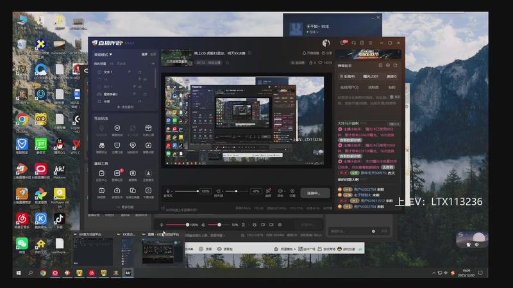Viewport: 513px width, 288px height.
Task: Open the 在线用户(2) tab
Action: click(x=349, y=87)
